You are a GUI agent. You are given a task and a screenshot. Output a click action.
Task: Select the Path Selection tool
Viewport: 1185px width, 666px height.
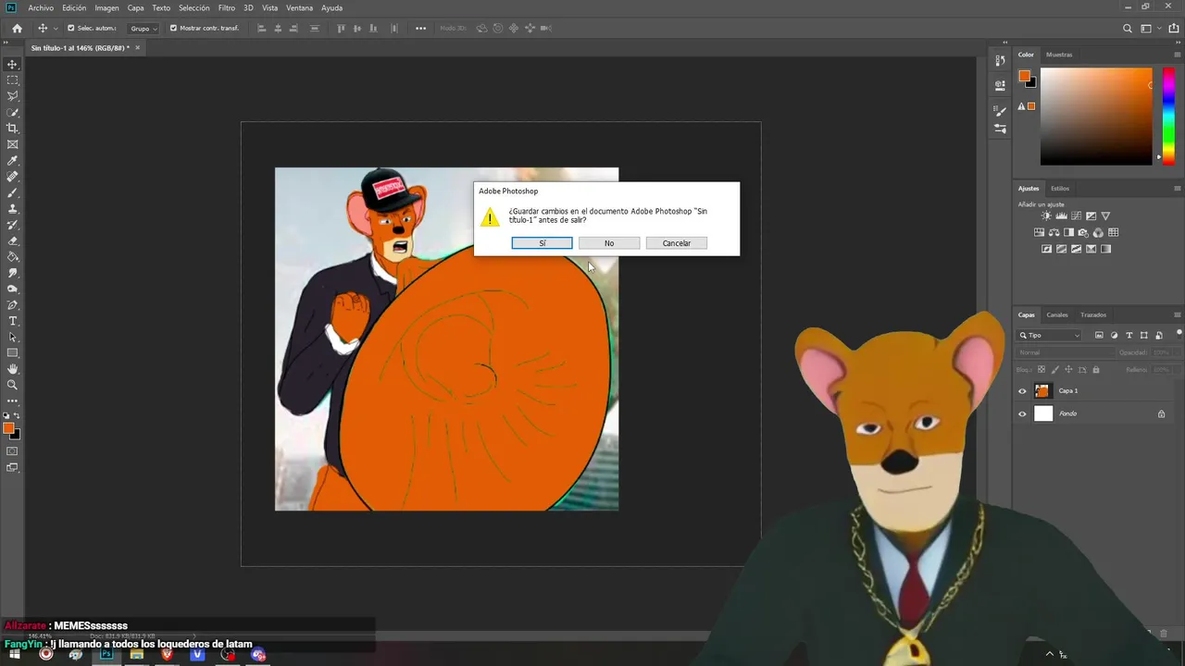point(13,337)
